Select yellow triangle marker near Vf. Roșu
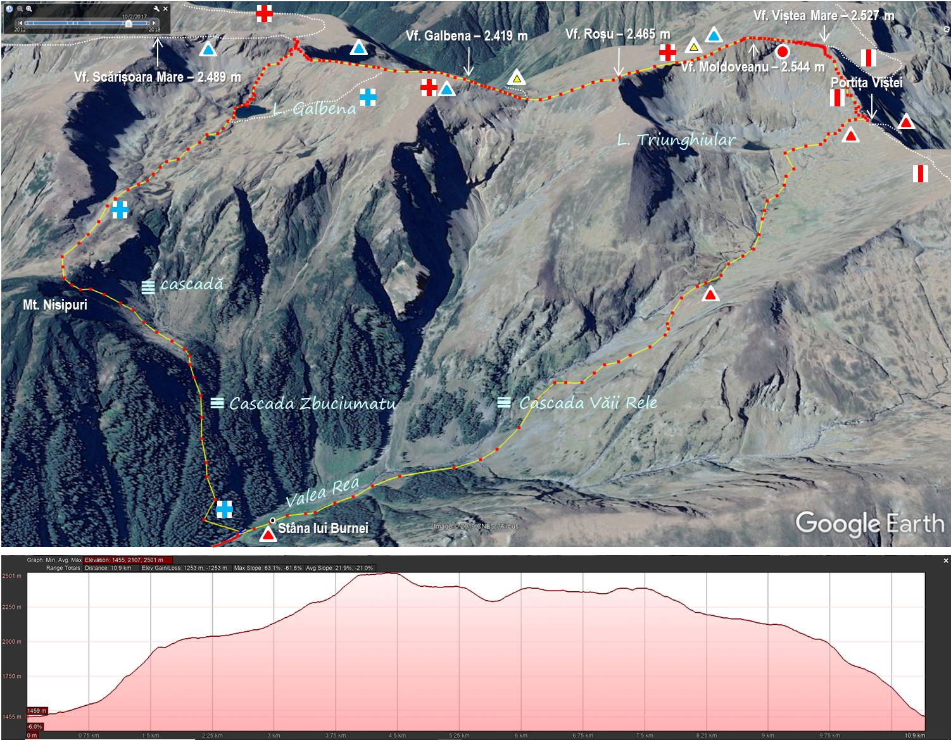The image size is (951, 740). pos(693,46)
